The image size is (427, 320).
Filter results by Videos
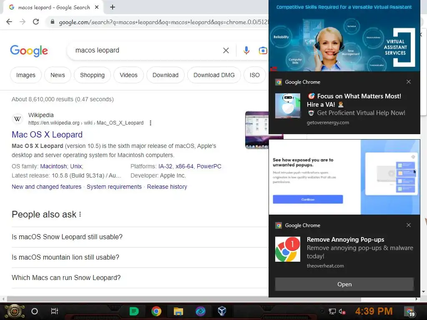pos(128,75)
